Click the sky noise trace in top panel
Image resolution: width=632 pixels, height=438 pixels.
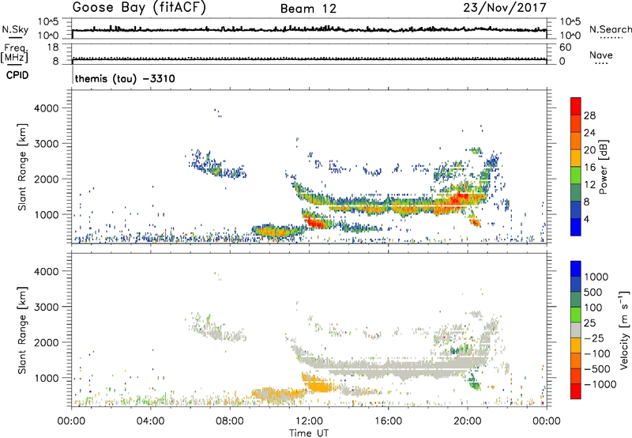[x=309, y=29]
